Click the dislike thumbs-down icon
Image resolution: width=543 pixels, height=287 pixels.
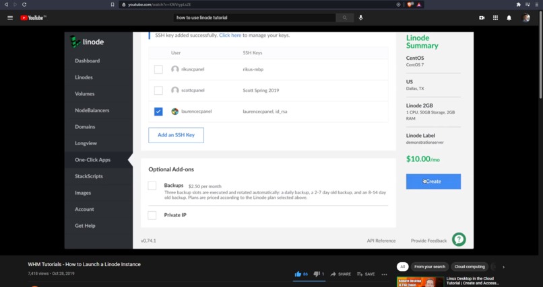click(x=316, y=274)
